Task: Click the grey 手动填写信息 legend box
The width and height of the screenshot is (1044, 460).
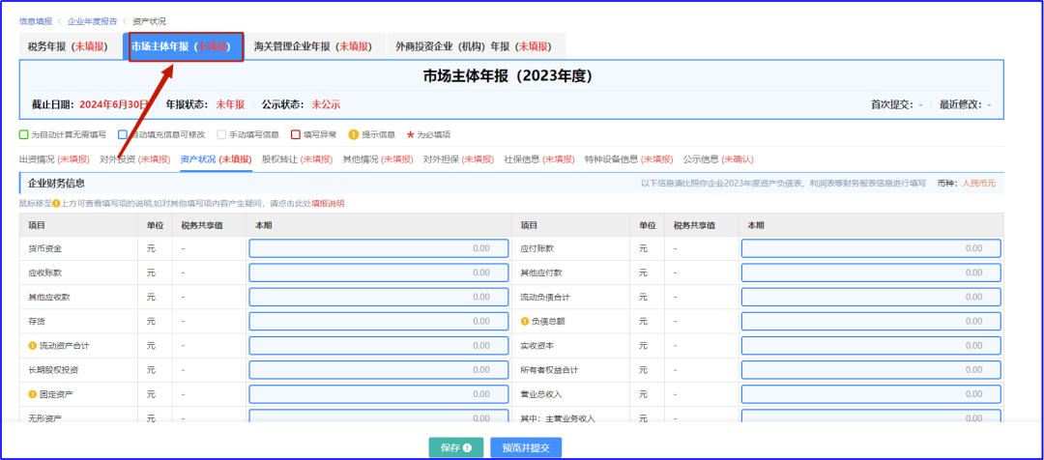Action: pyautogui.click(x=221, y=134)
